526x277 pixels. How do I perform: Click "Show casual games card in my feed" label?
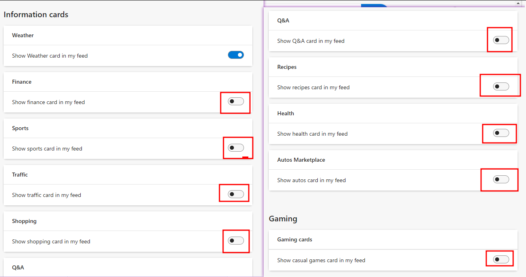(321, 260)
